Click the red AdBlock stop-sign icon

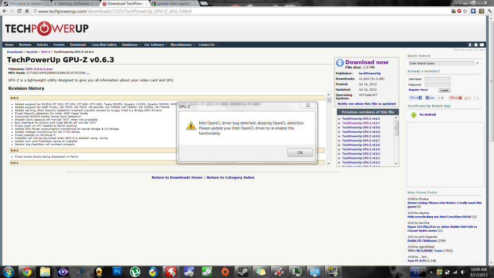click(459, 11)
